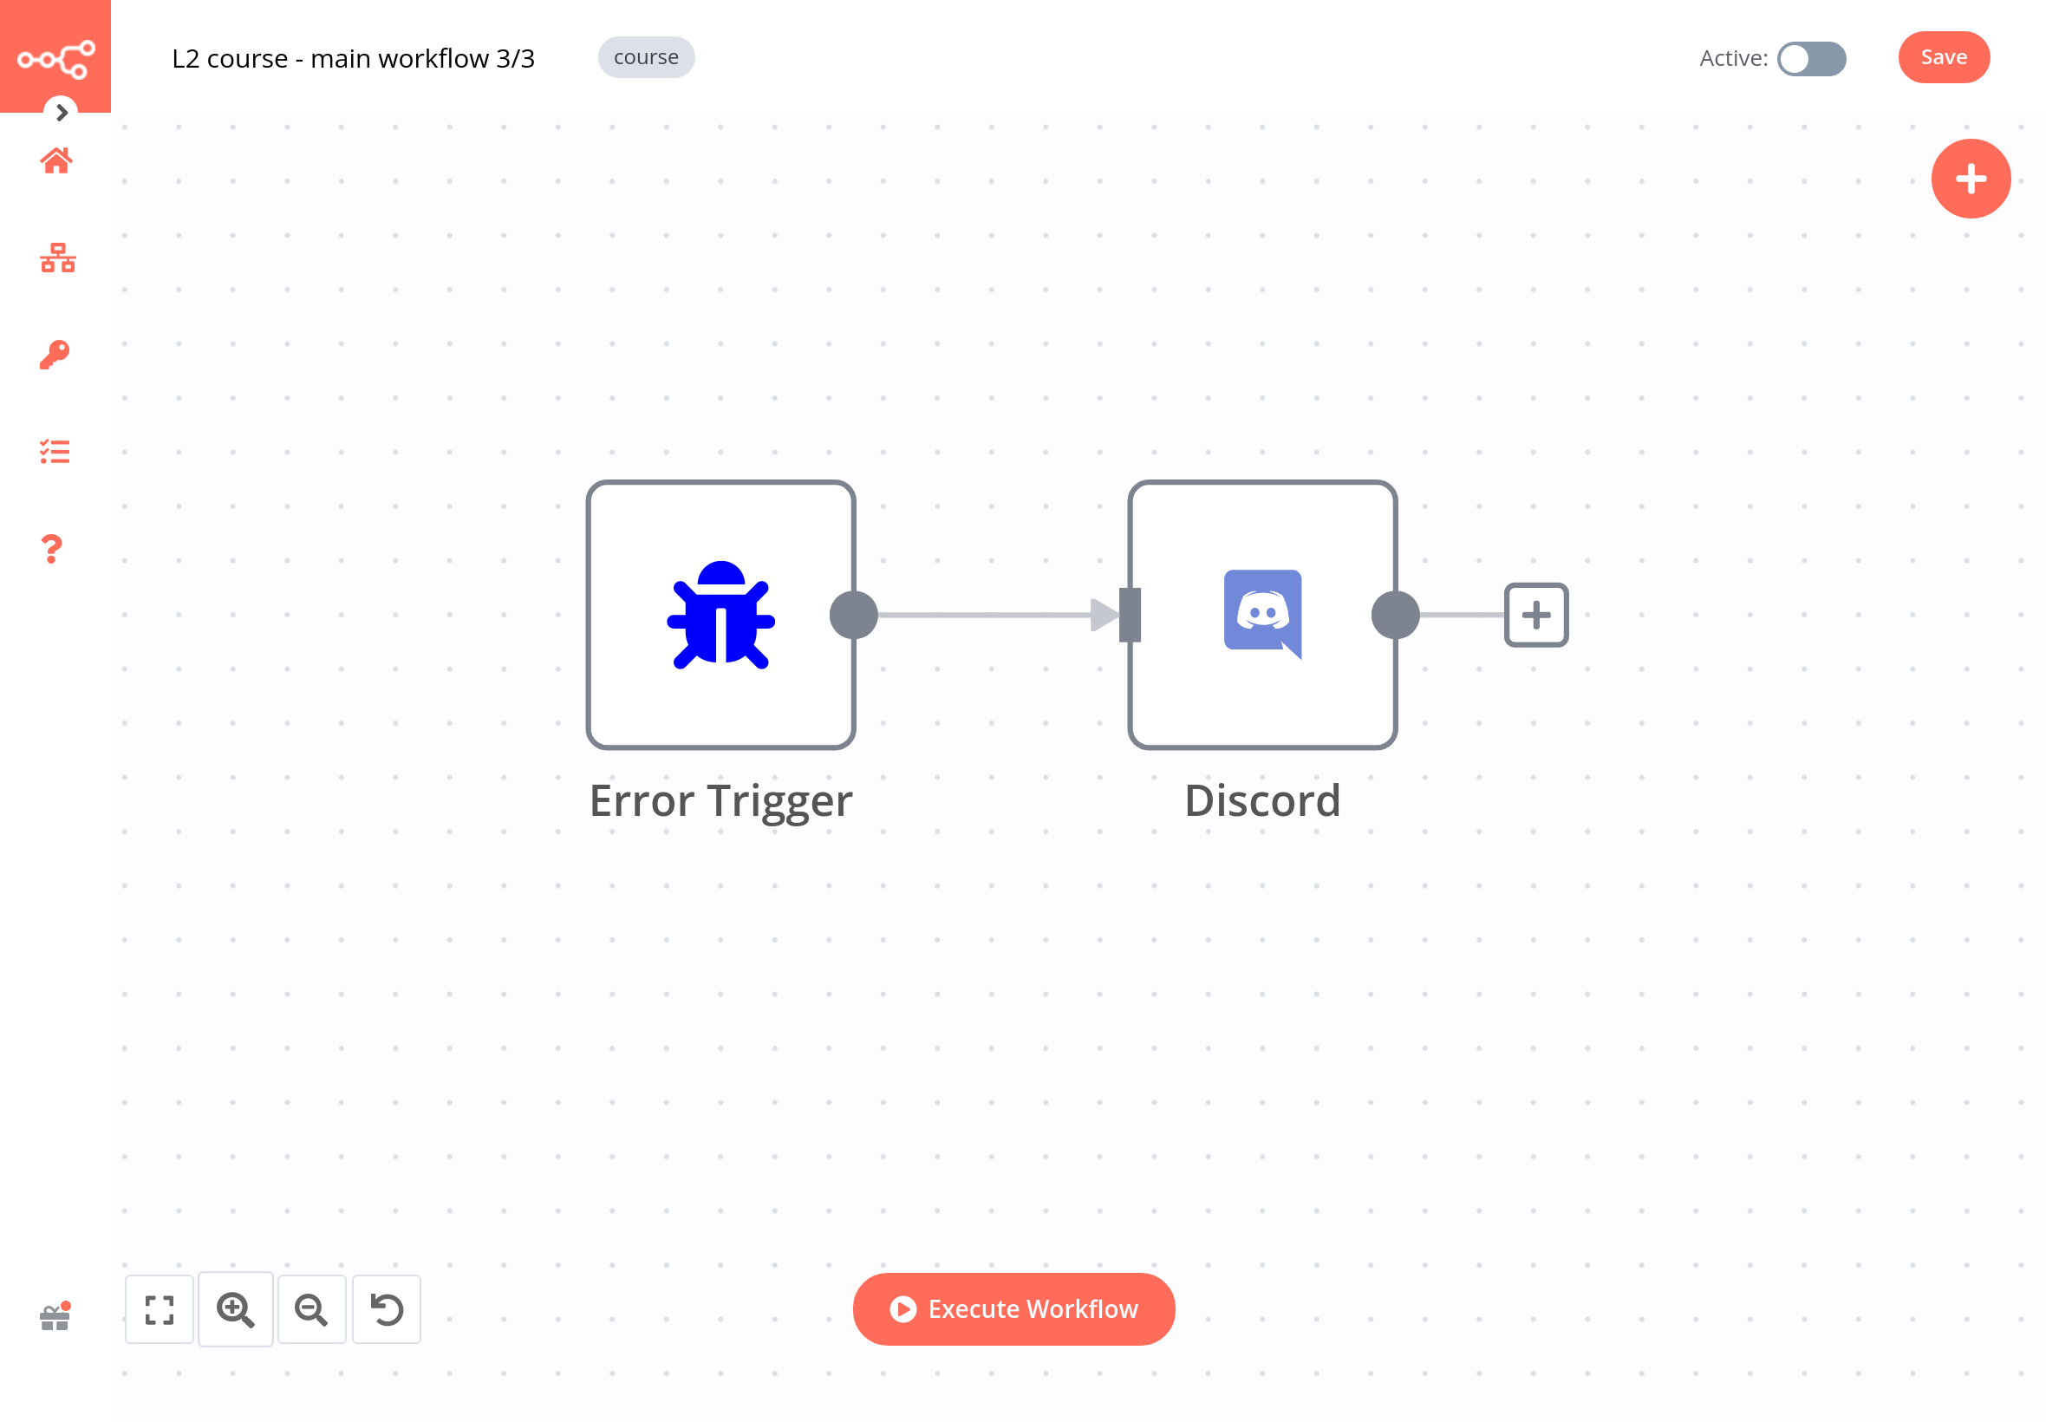The width and height of the screenshot is (2046, 1422).
Task: Select the Discord node
Action: tap(1261, 615)
